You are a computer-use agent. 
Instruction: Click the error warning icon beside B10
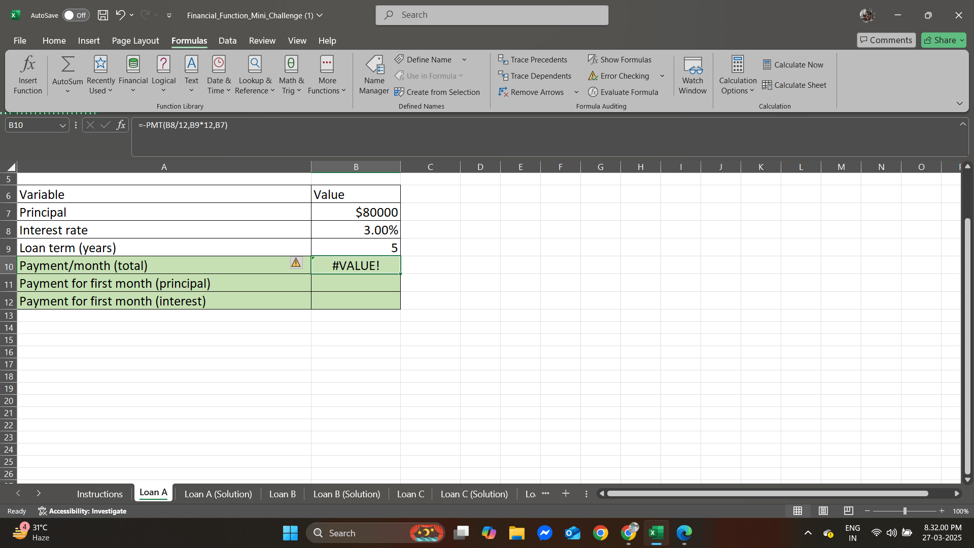(296, 262)
